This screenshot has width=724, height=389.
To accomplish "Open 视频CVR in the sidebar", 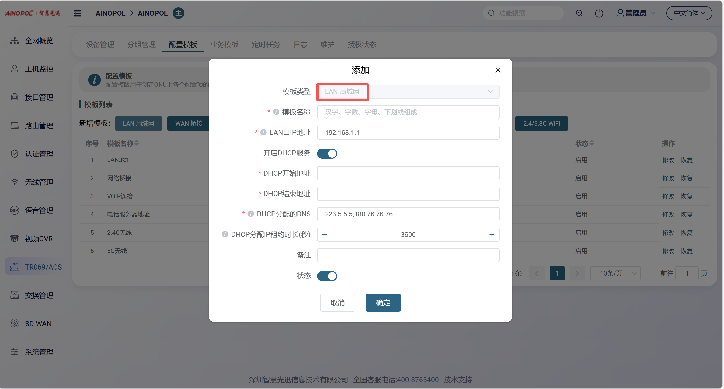I will [38, 239].
